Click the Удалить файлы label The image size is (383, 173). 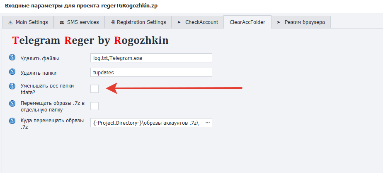[x=40, y=58]
